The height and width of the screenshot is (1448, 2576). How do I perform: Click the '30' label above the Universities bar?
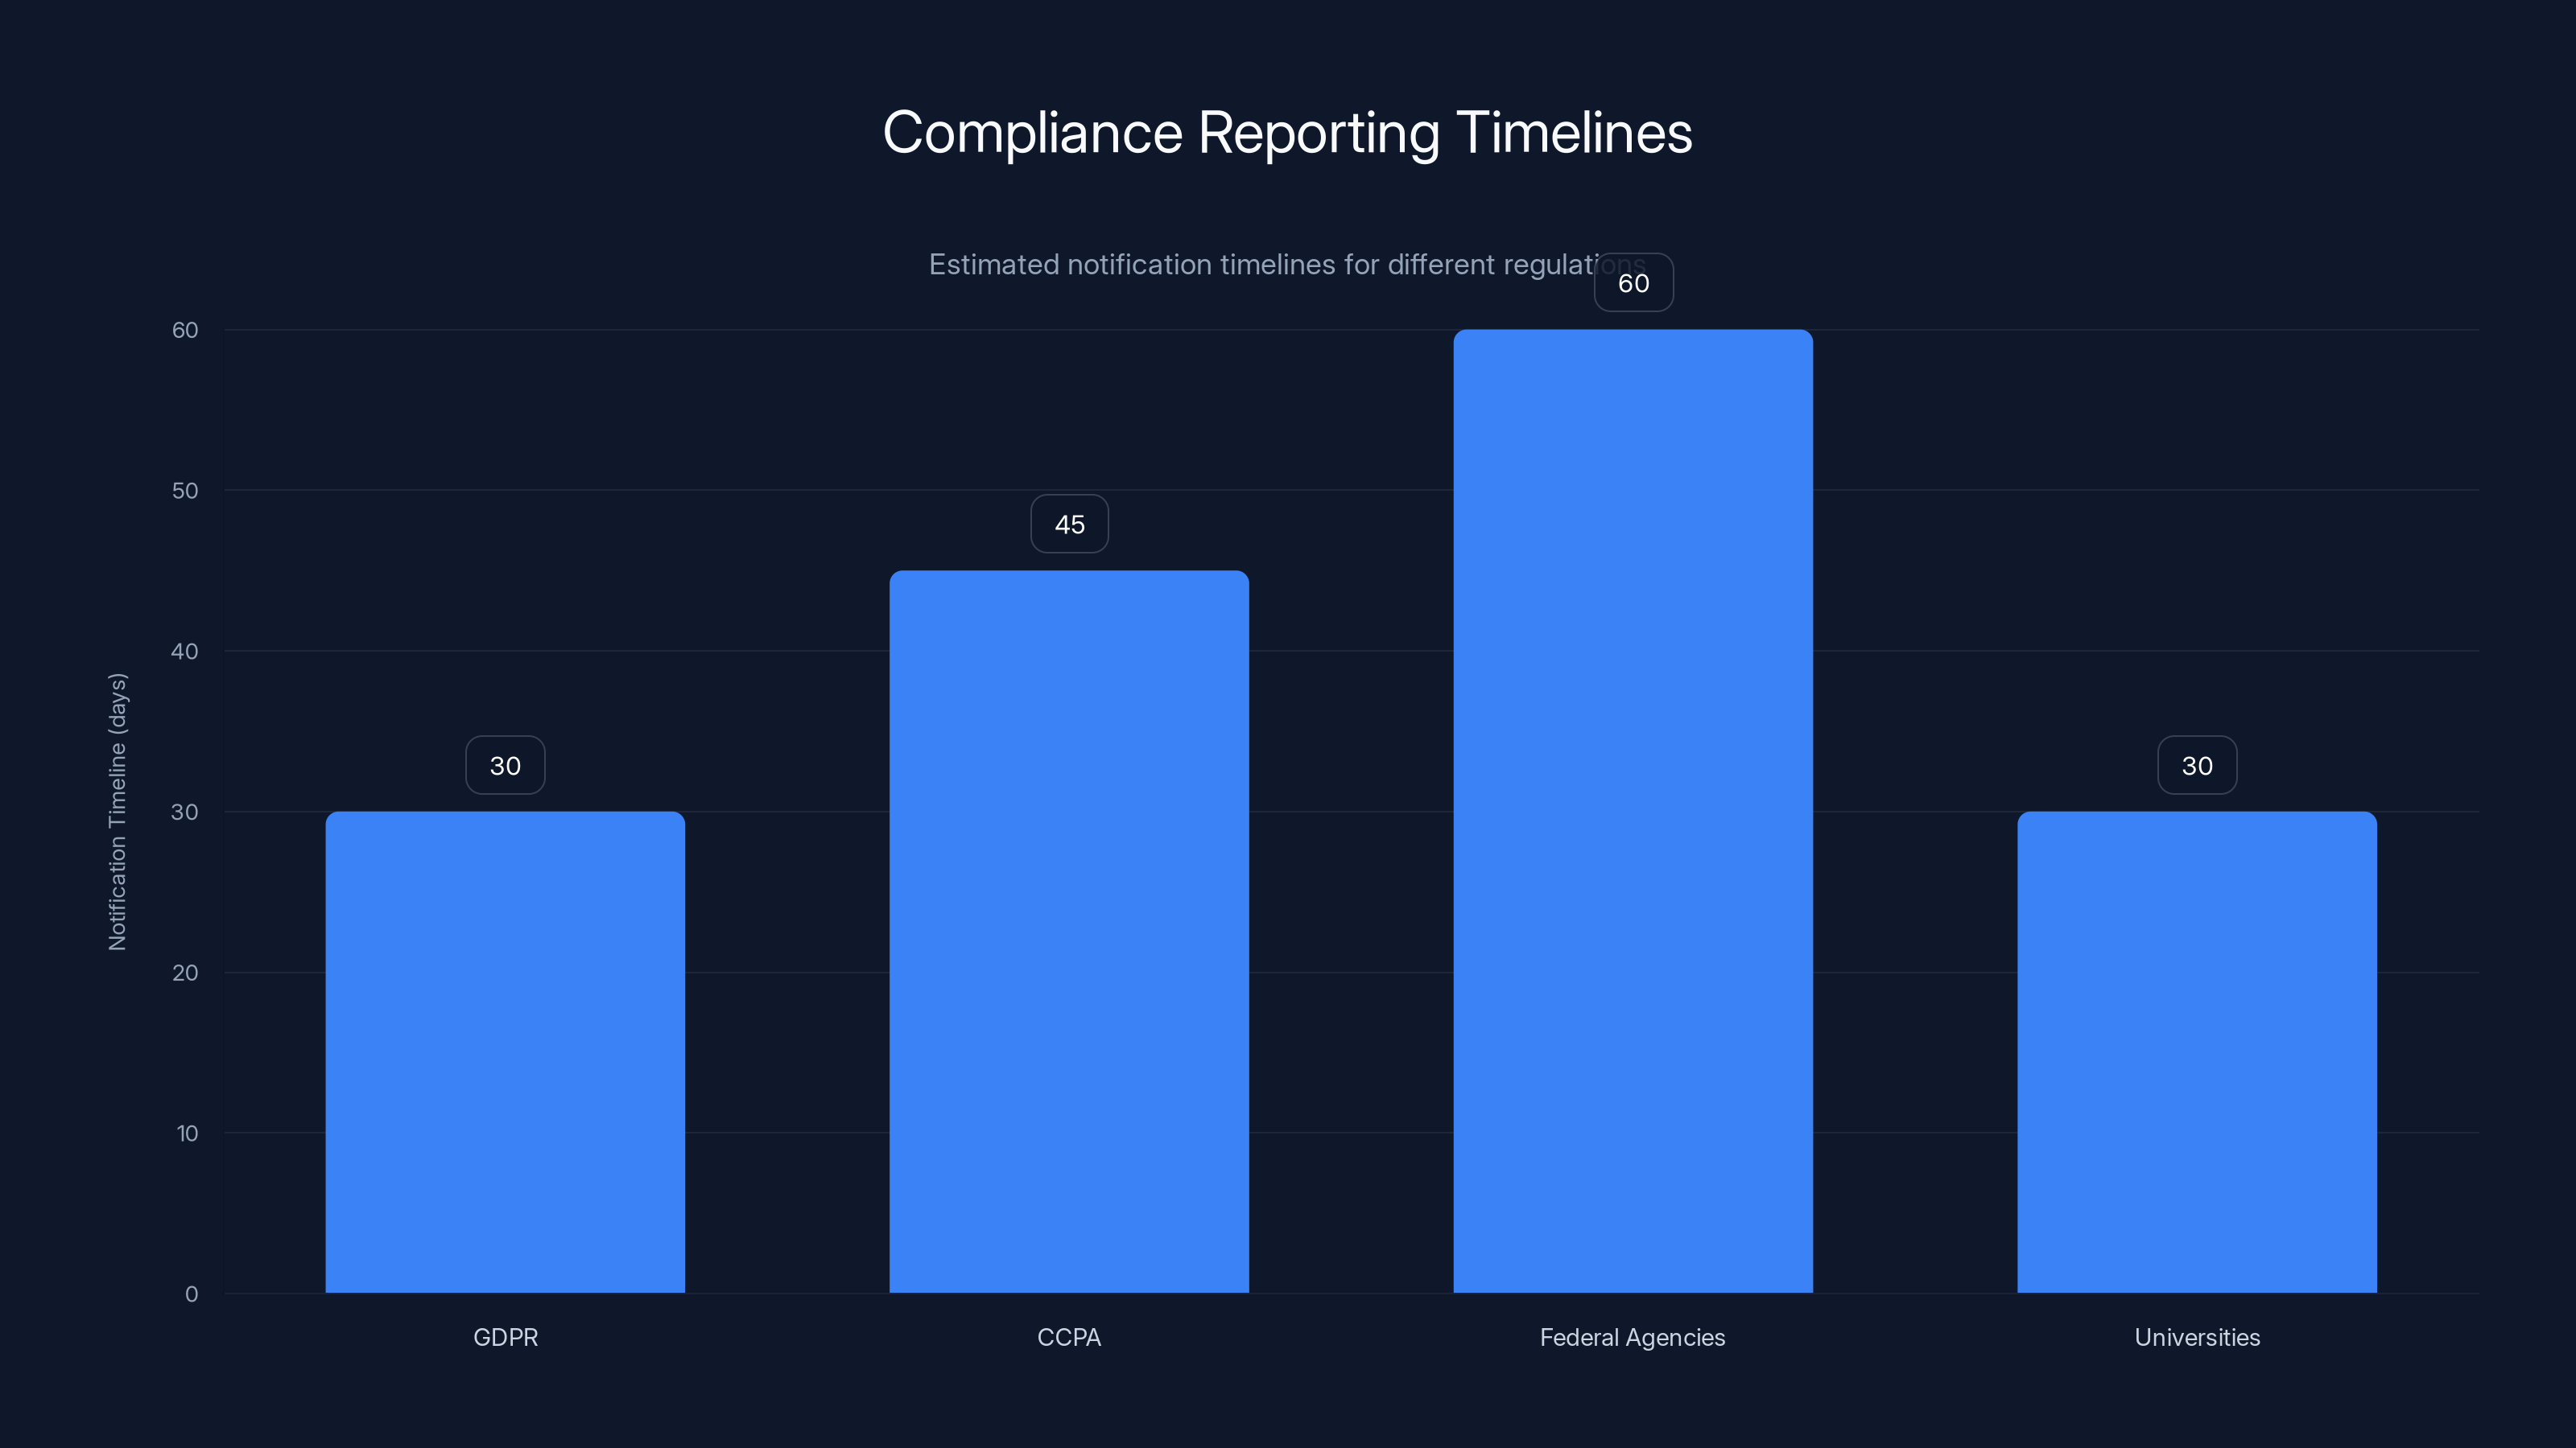2196,764
